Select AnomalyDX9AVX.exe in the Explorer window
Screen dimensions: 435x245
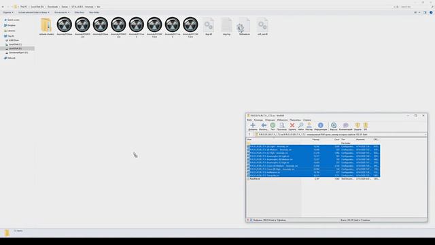tap(118, 27)
